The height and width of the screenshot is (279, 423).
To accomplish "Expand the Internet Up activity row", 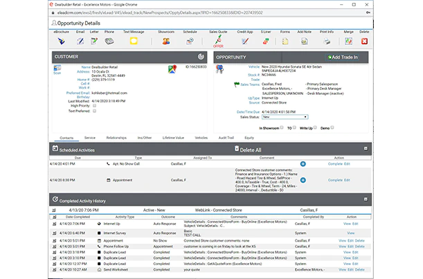I will pos(54,224).
